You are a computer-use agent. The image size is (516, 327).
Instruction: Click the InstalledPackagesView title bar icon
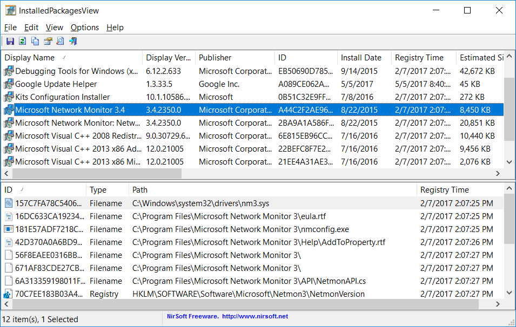pos(11,10)
